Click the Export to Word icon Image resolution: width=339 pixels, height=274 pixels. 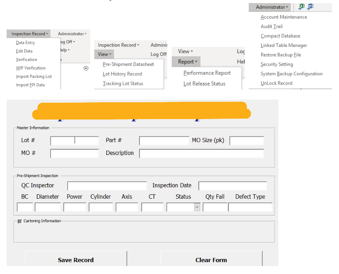(x=311, y=7)
